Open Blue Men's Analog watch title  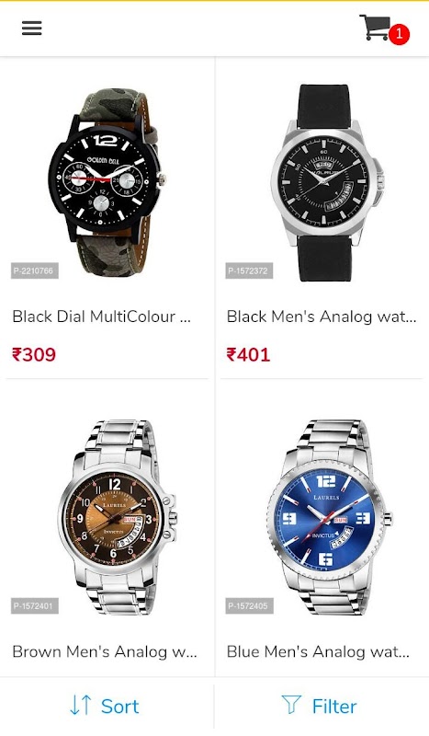(318, 652)
